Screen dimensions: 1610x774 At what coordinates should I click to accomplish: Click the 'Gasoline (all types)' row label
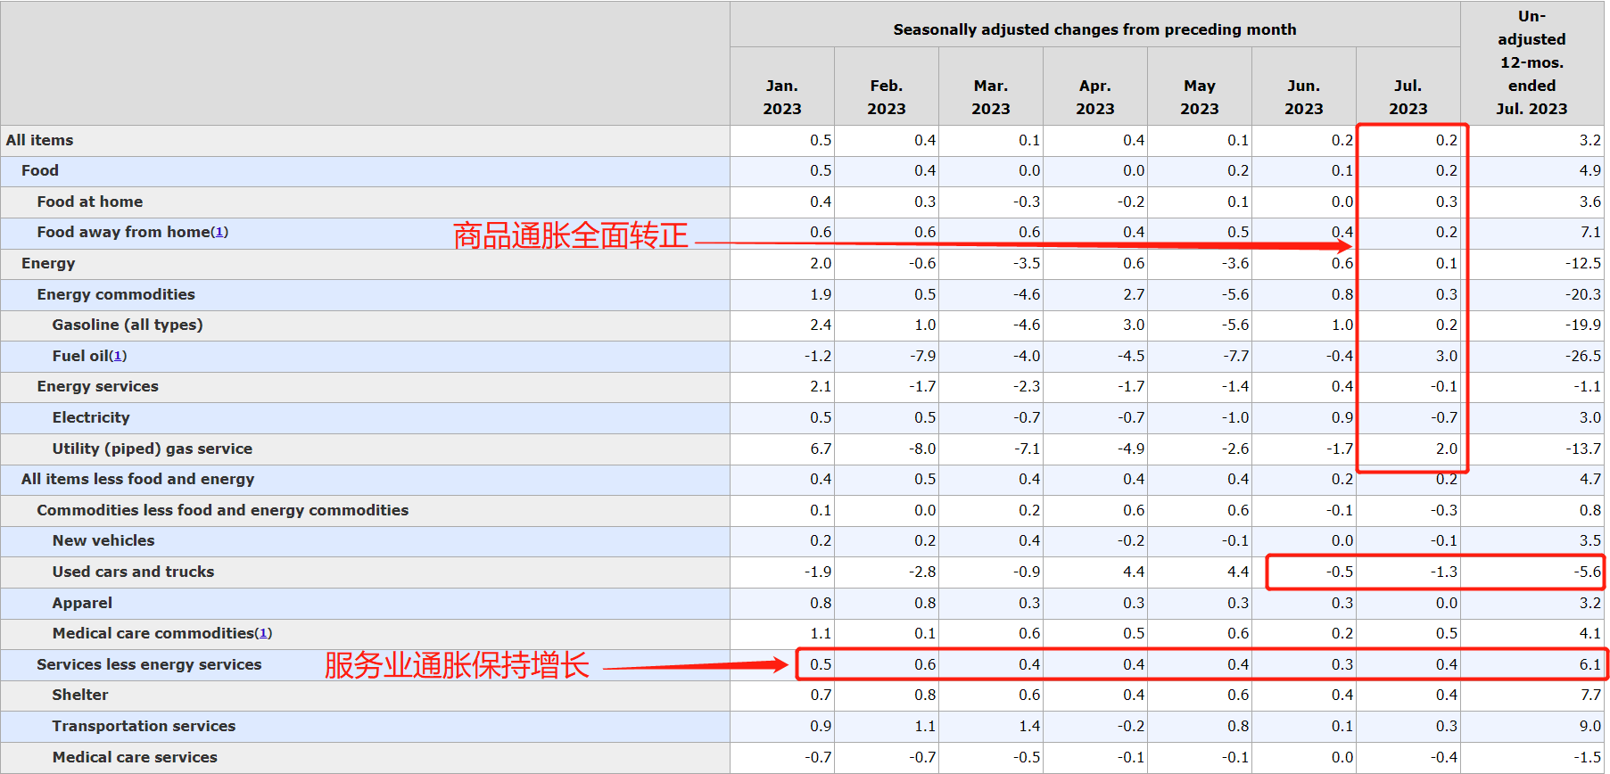pos(128,325)
